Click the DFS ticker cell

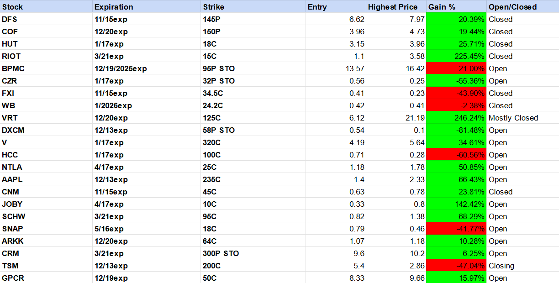coord(46,19)
